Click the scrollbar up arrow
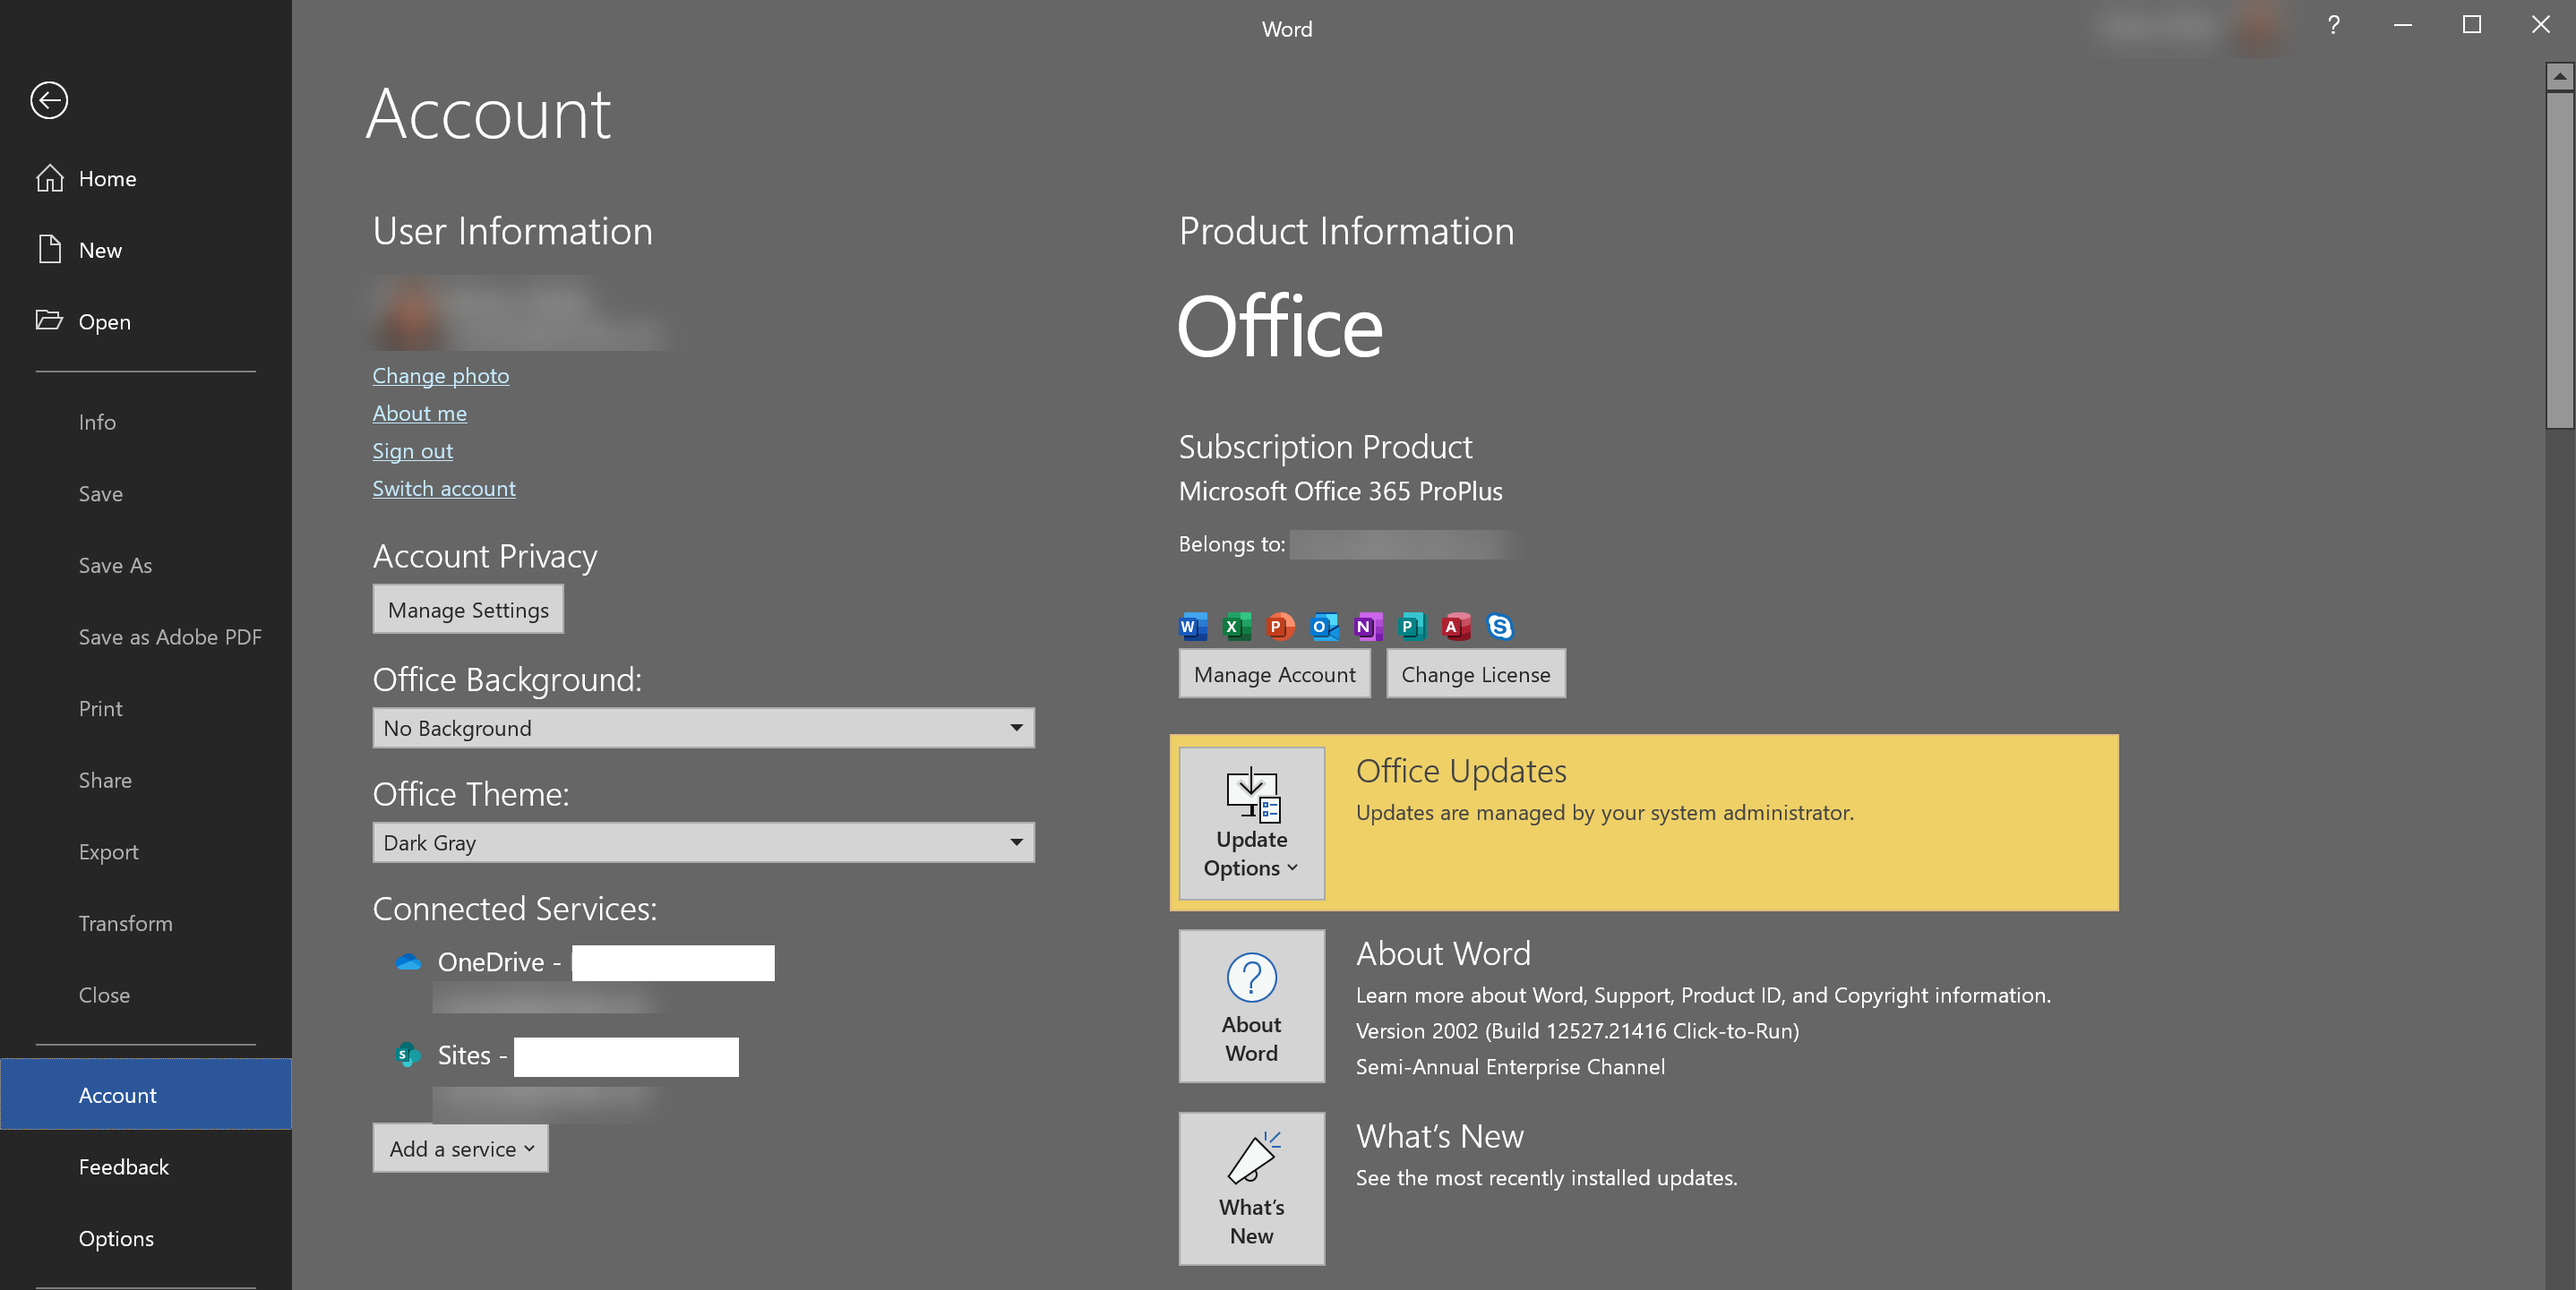Viewport: 2576px width, 1290px height. (x=2560, y=76)
